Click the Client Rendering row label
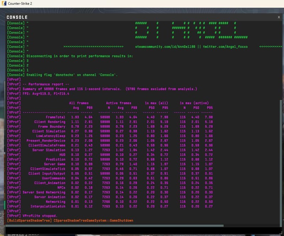This screenshot has width=284, height=236. (50, 122)
